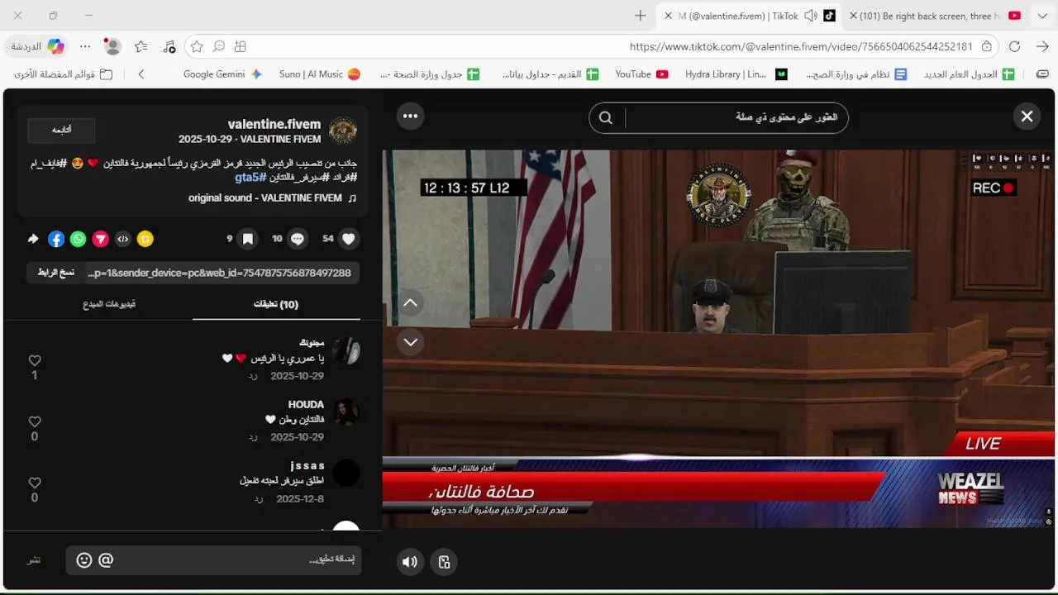
Task: Switch to the فيديوهات المبدع creator videos tab
Action: [x=109, y=304]
